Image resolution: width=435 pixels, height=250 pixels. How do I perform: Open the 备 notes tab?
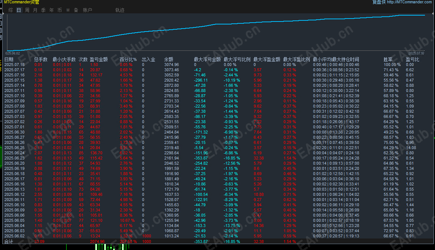pyautogui.click(x=76, y=10)
